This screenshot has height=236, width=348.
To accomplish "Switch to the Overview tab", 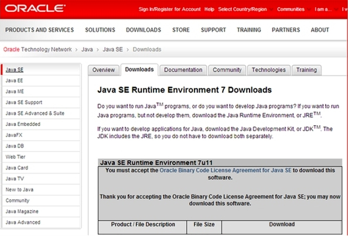I will 104,70.
